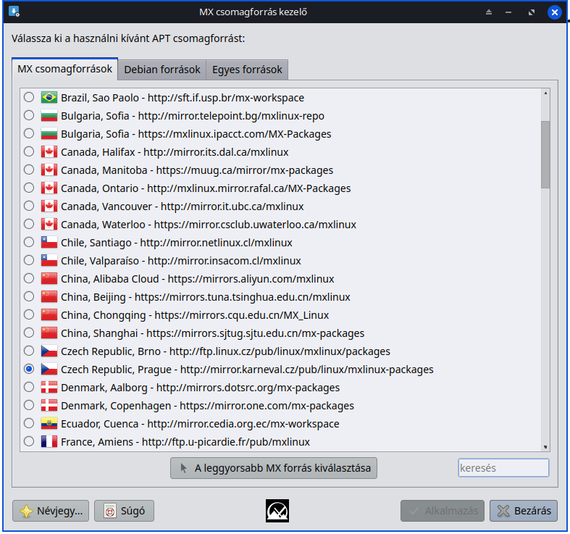Click the Ecuador flag icon
Viewport: 570px width, 534px height.
pos(49,423)
